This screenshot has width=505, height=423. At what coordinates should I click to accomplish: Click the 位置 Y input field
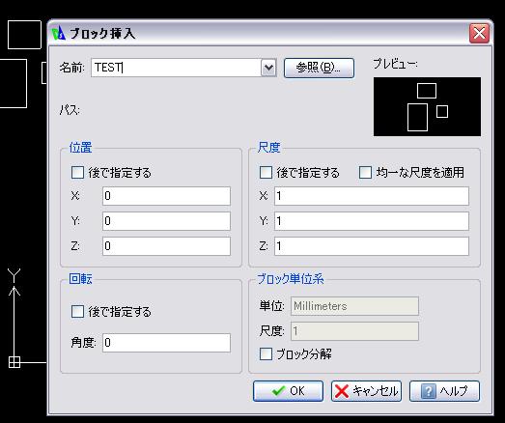(166, 221)
